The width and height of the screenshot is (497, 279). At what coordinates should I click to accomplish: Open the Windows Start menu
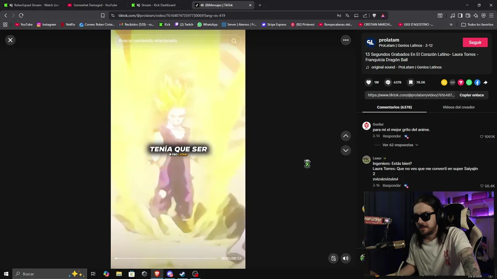[x=6, y=274]
